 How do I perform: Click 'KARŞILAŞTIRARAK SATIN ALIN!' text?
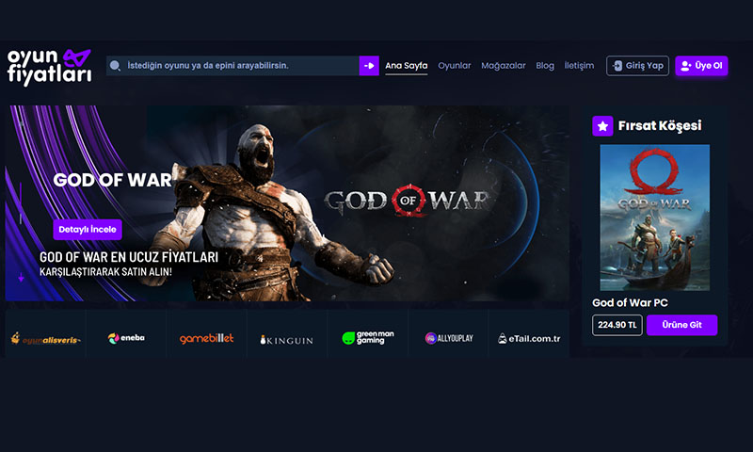105,272
